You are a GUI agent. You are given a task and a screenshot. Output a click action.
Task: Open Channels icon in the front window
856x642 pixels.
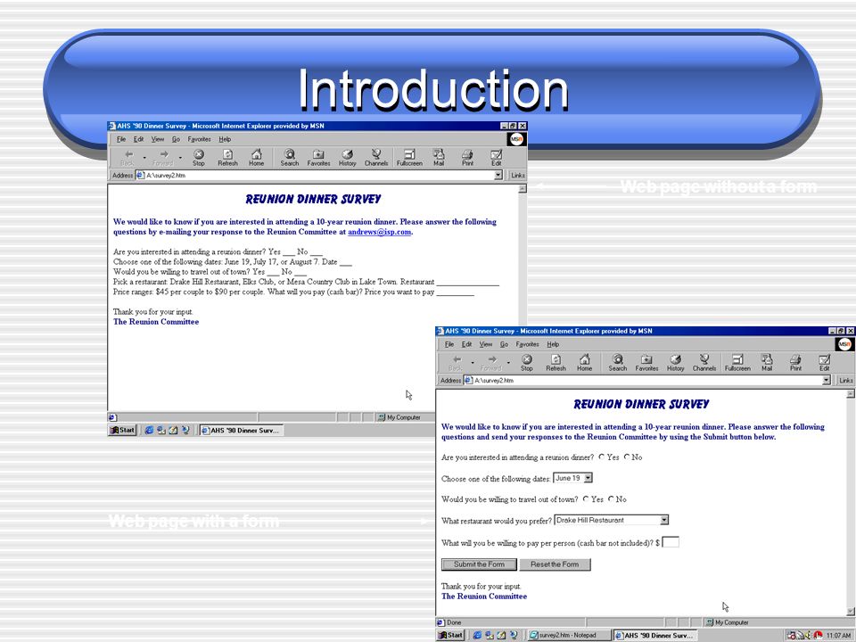click(704, 363)
